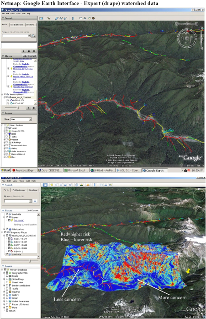Click email envelope icon in upper toolbar
Image resolution: width=206 pixels, height=319 pixels.
click(x=81, y=18)
